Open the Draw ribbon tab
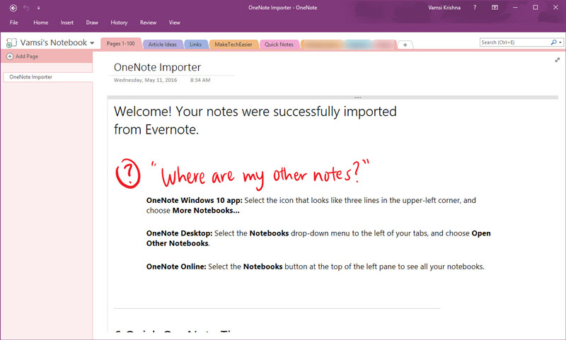The width and height of the screenshot is (566, 340). (x=92, y=23)
